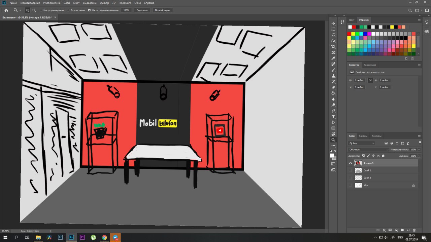The image size is (431, 242).
Task: Select the Brush tool
Action: (x=333, y=70)
